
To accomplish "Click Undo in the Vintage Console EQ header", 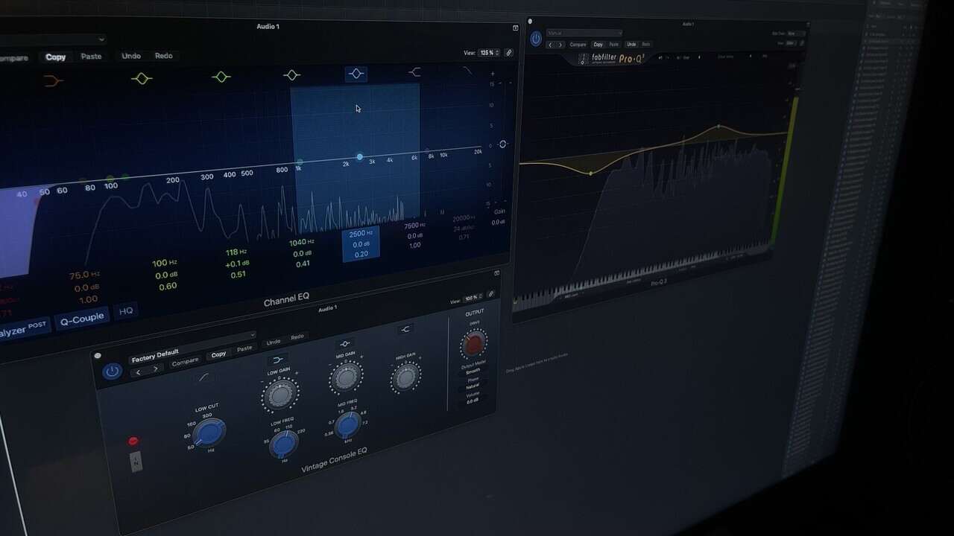I will [x=274, y=342].
